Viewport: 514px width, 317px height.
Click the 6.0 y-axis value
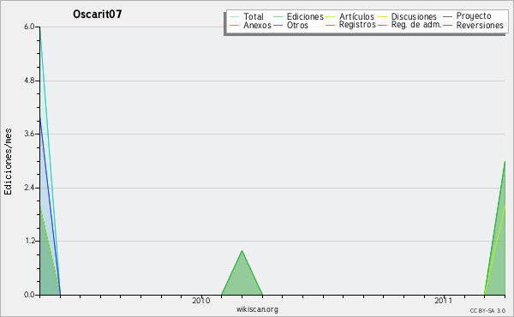click(29, 27)
